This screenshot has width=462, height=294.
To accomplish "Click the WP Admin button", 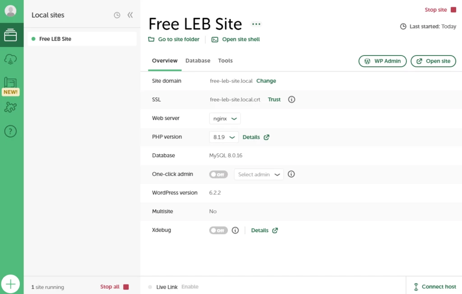I will click(x=383, y=61).
